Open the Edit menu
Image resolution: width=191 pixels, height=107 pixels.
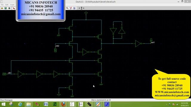click(7, 5)
